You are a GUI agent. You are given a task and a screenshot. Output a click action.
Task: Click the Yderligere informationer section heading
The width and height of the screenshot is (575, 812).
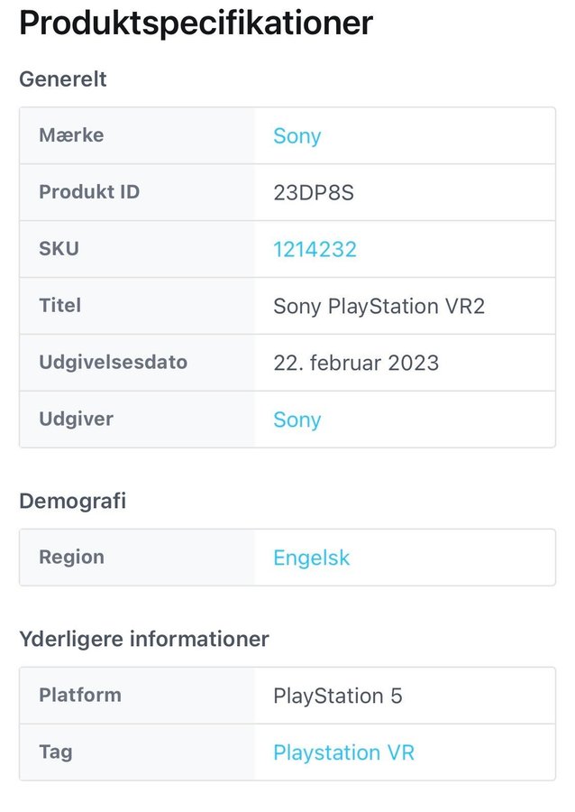click(144, 640)
